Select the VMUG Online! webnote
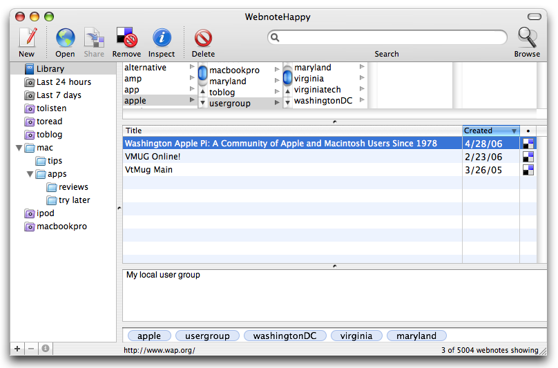 329,157
